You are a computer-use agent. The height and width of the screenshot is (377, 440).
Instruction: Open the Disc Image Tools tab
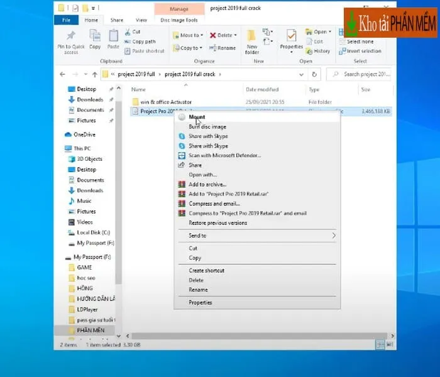point(179,20)
